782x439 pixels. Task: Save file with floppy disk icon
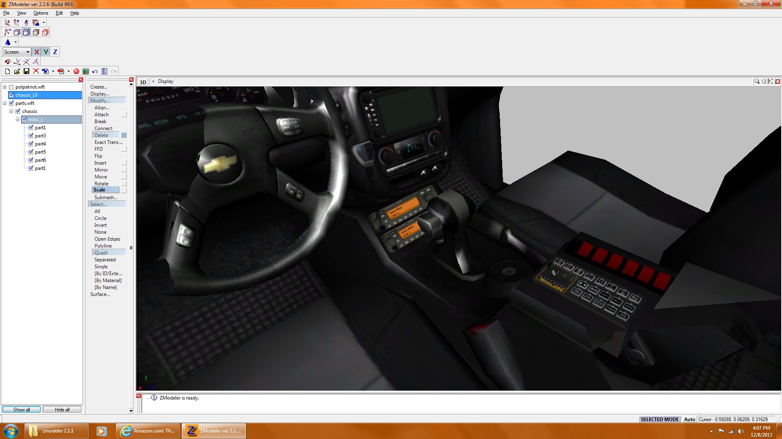pyautogui.click(x=26, y=71)
